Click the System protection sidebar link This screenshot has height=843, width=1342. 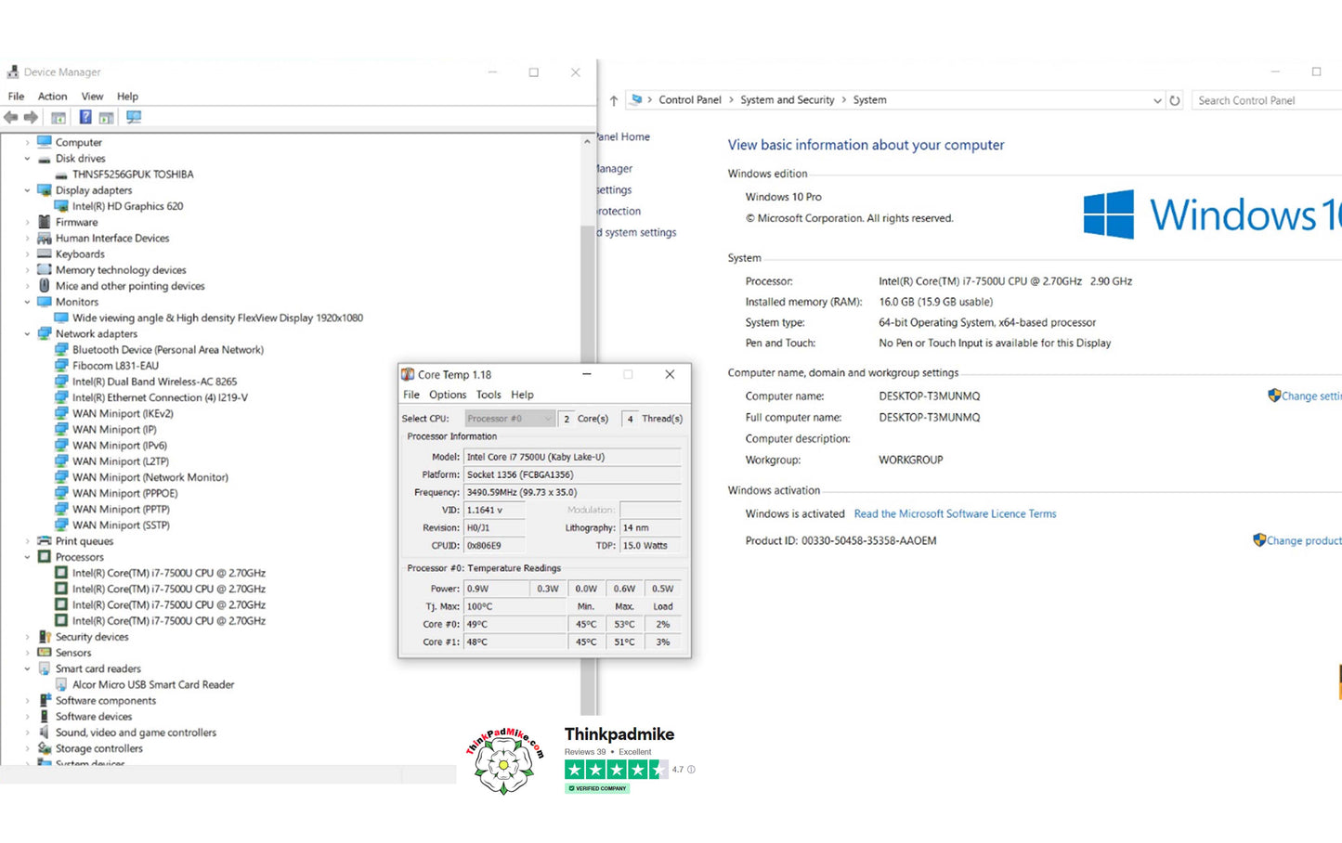pyautogui.click(x=619, y=212)
